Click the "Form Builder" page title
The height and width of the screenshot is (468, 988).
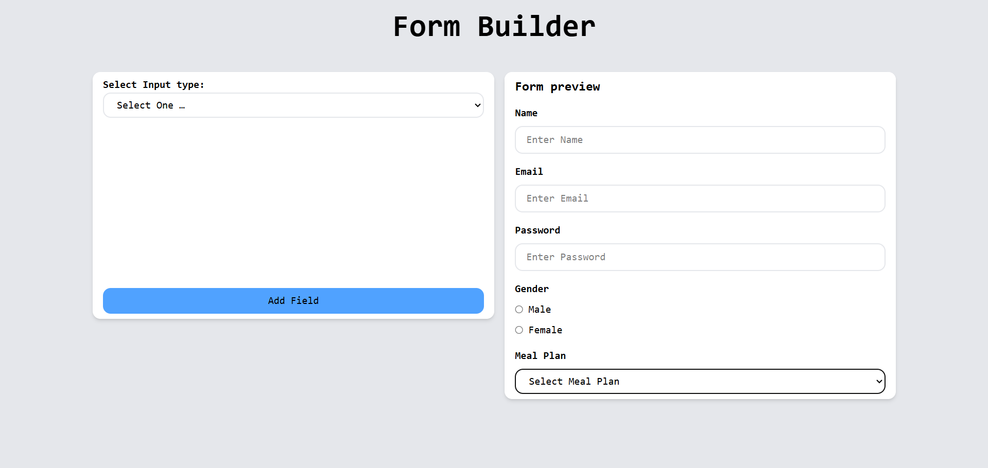[494, 27]
